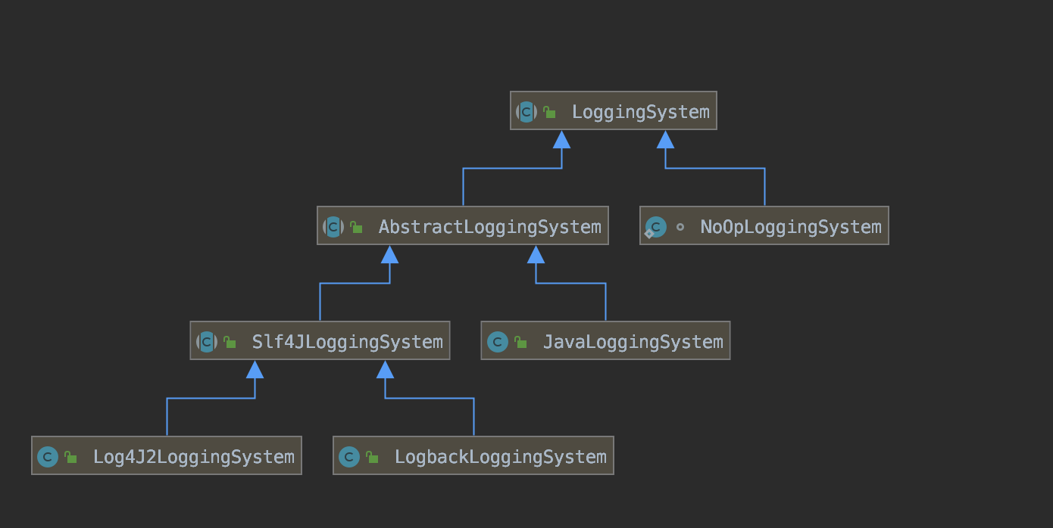
Task: Click the package-private dot icon beside NoOpLoggingSystem
Action: tap(680, 227)
